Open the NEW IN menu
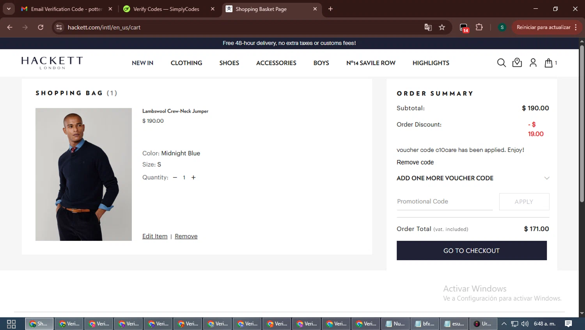 pyautogui.click(x=142, y=63)
